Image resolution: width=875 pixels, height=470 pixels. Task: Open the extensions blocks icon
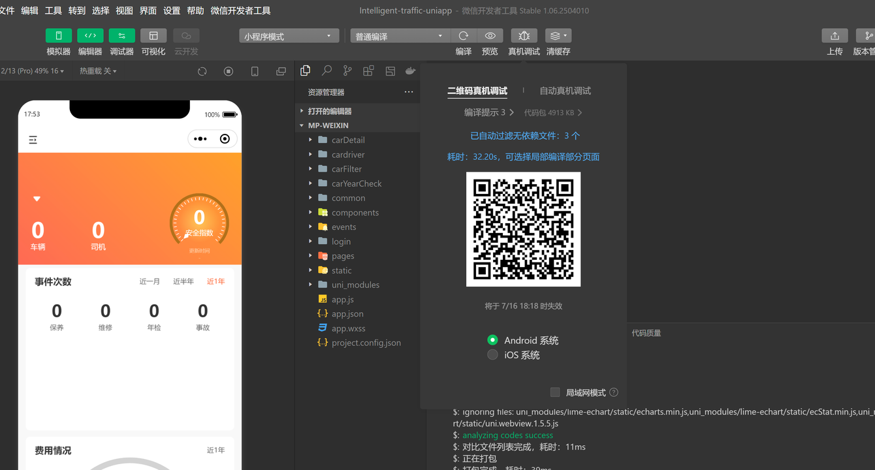368,70
